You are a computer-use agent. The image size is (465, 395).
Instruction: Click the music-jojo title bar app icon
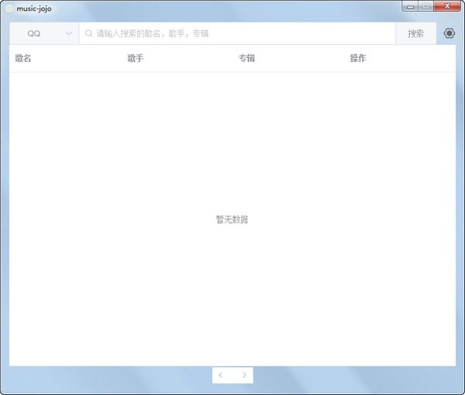pos(9,9)
